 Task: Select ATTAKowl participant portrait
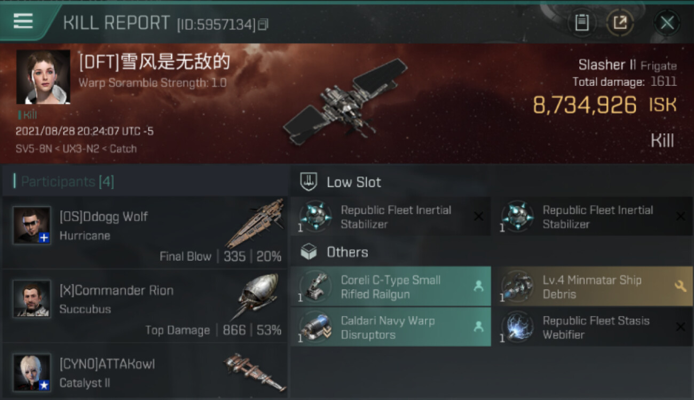[x=32, y=372]
